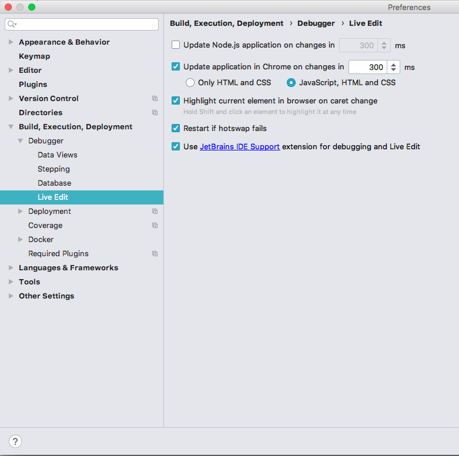Click the project-level icon beside Deployment
This screenshot has height=456, width=459.
(x=155, y=212)
